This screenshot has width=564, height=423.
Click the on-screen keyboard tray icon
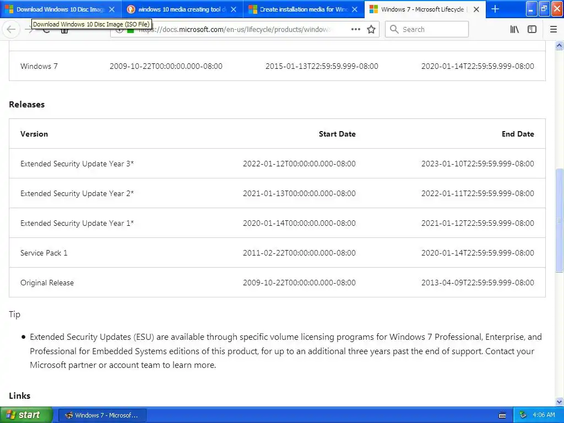coord(502,415)
